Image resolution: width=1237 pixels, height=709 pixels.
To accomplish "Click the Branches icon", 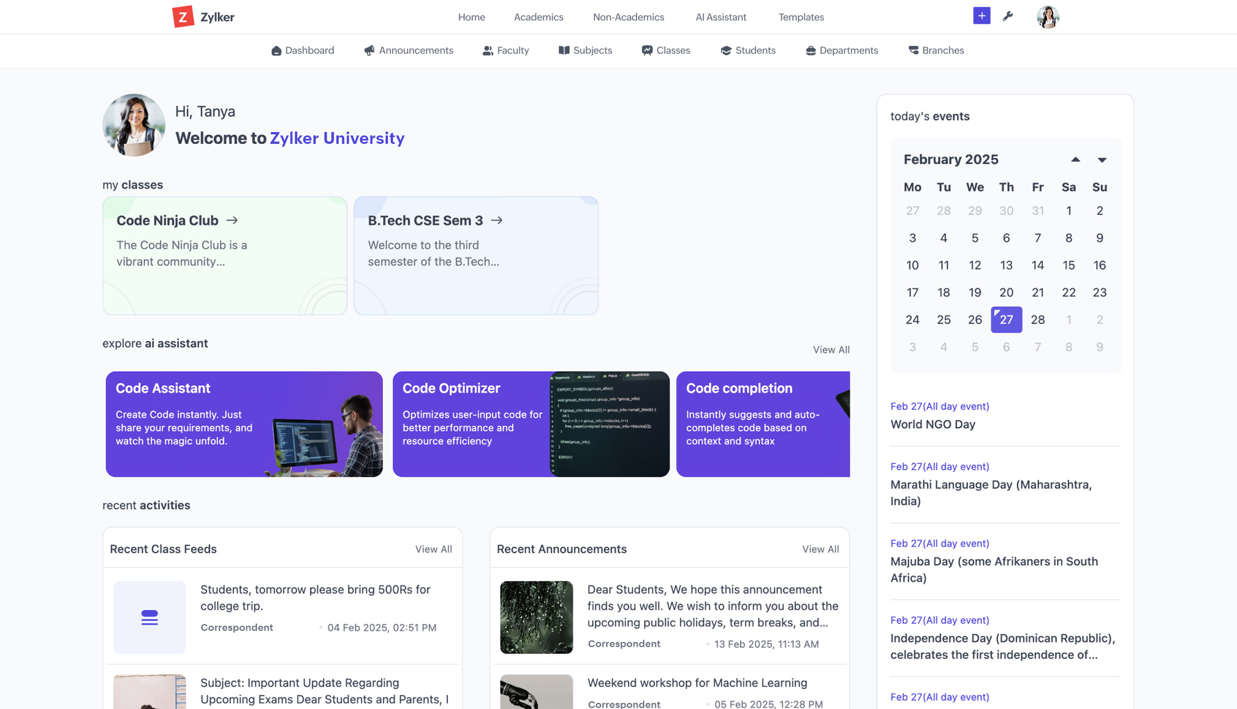I will pos(913,50).
